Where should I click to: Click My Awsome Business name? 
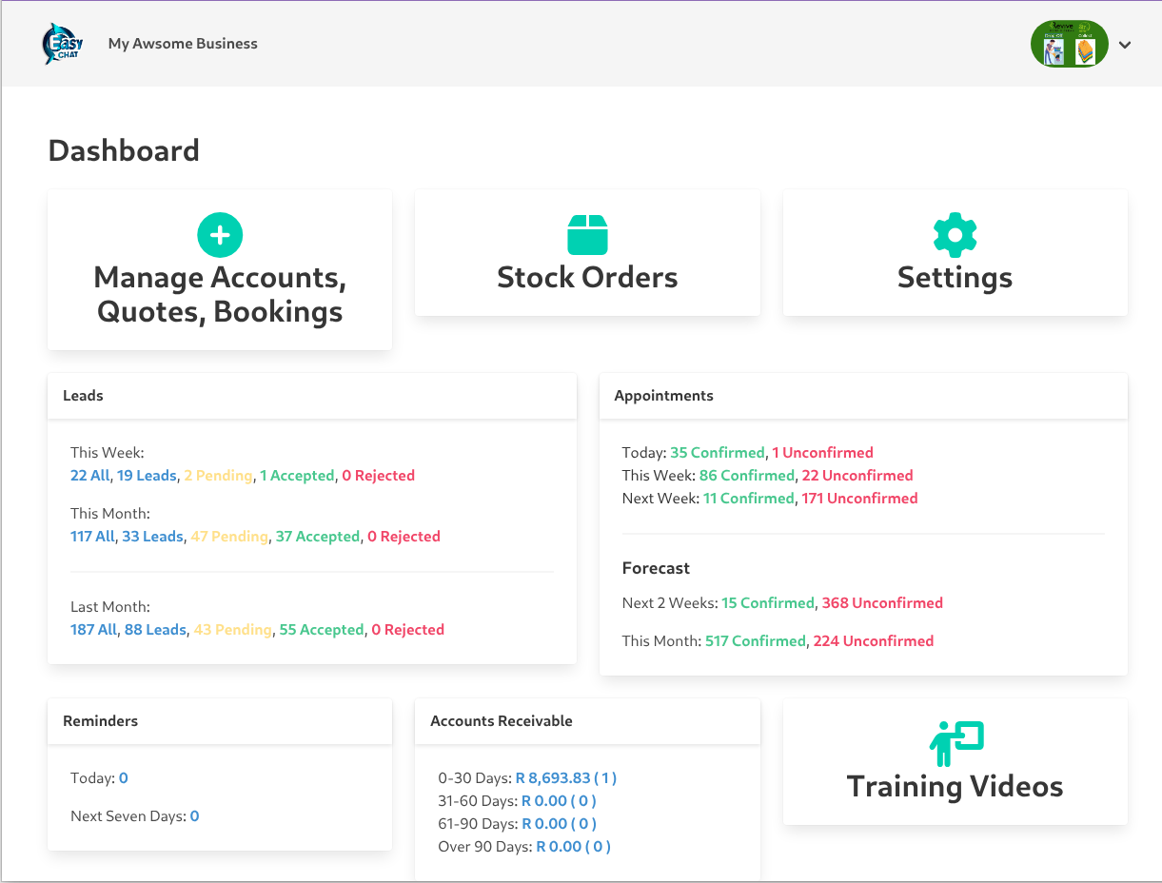tap(183, 44)
